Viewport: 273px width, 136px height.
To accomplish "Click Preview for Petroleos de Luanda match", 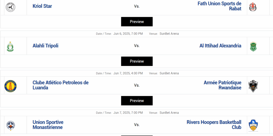I will [x=137, y=101].
